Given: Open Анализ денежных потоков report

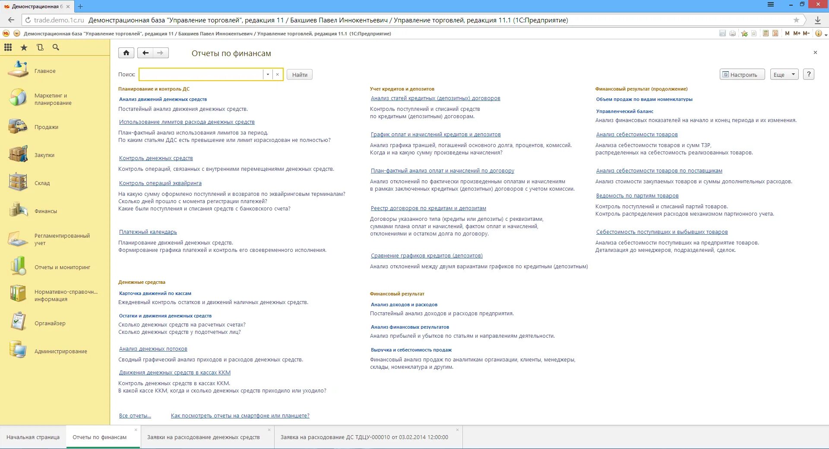Looking at the screenshot, I should point(153,349).
